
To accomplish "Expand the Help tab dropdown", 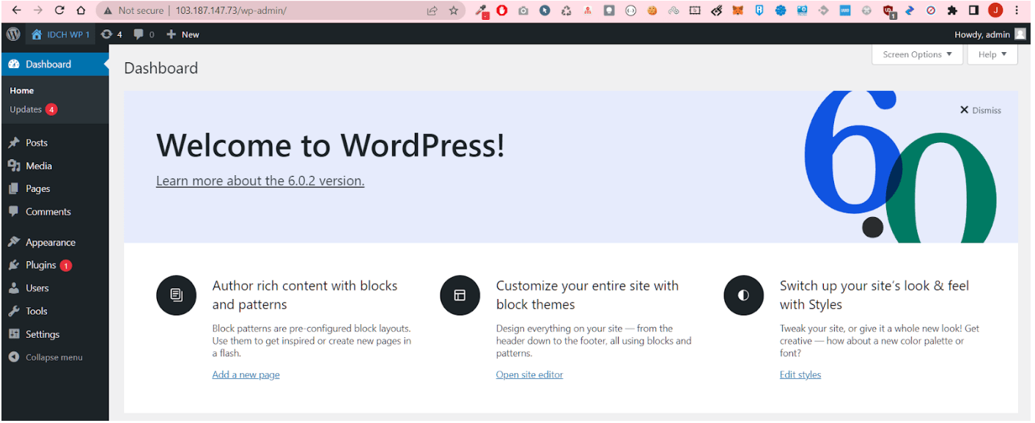I will coord(992,54).
